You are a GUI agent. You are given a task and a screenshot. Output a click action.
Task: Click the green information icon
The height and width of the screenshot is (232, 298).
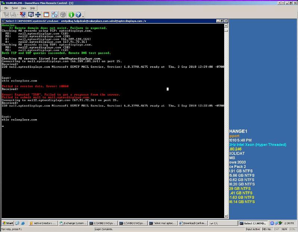tap(71, 15)
